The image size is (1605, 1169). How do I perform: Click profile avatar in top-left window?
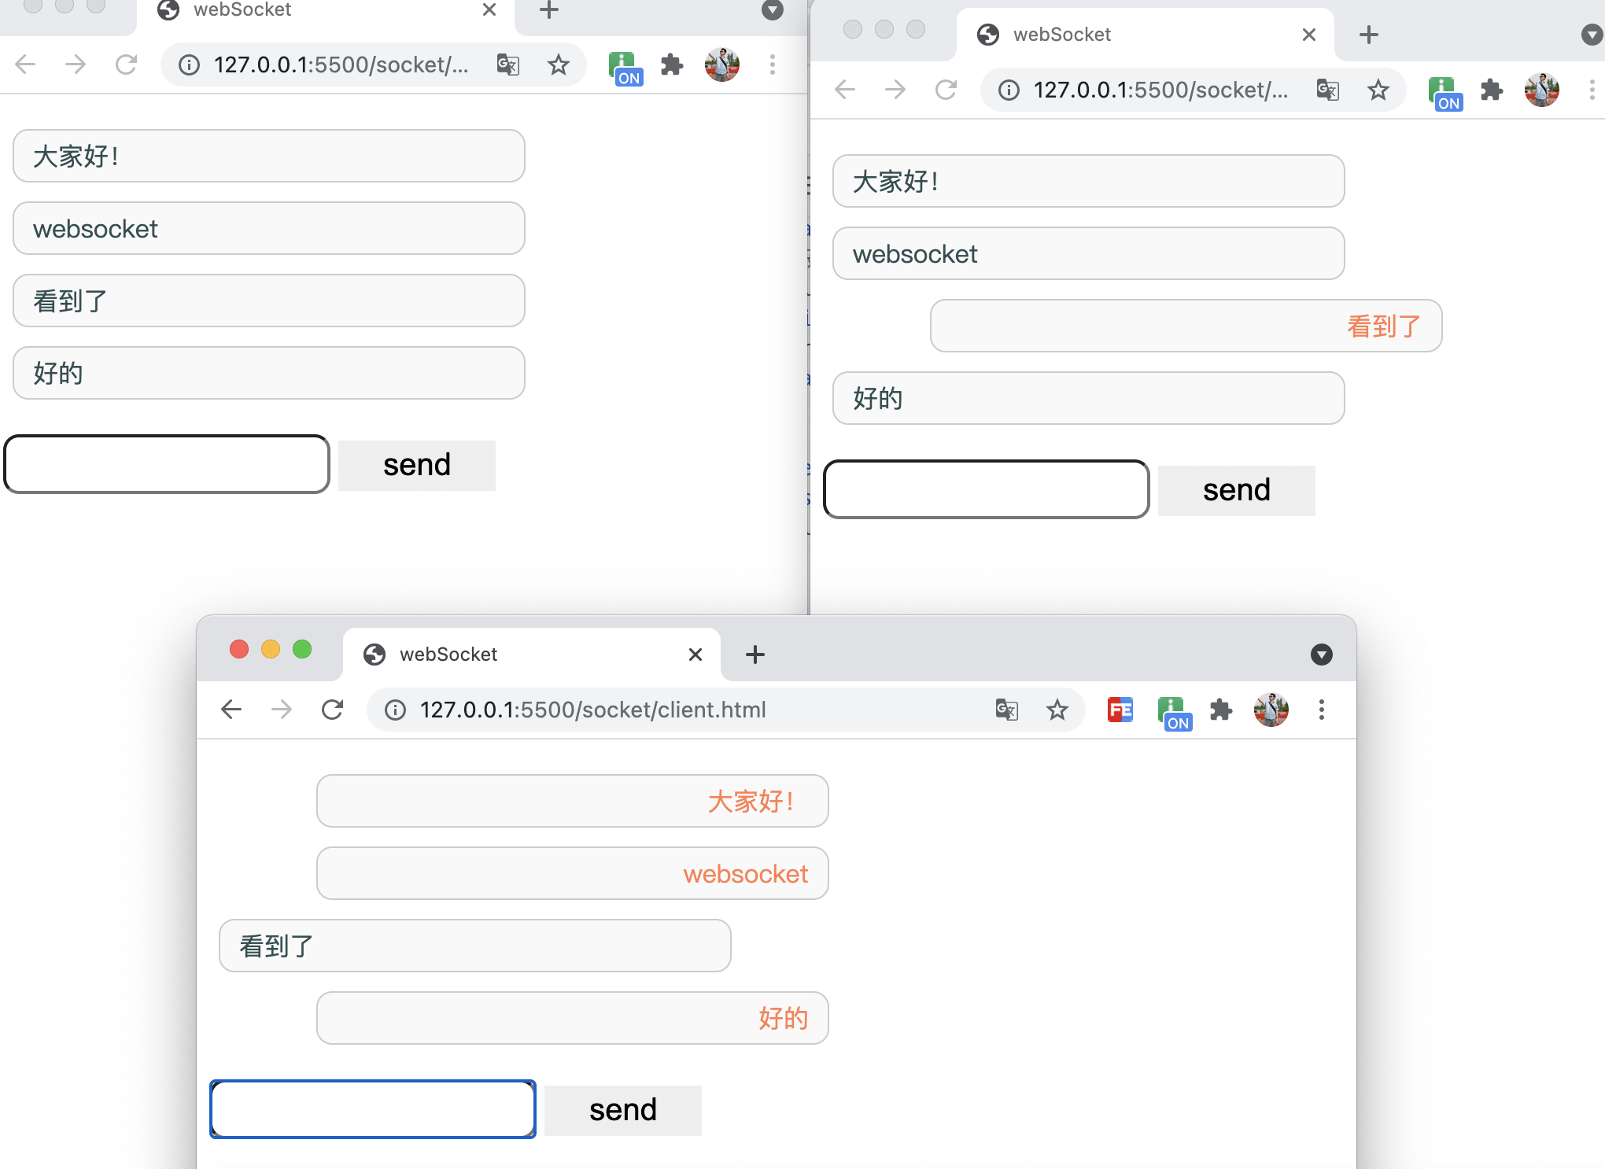pyautogui.click(x=721, y=65)
